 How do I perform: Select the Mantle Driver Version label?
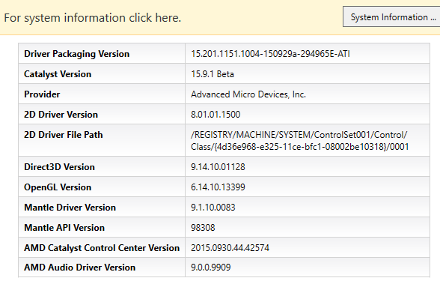[x=70, y=208]
